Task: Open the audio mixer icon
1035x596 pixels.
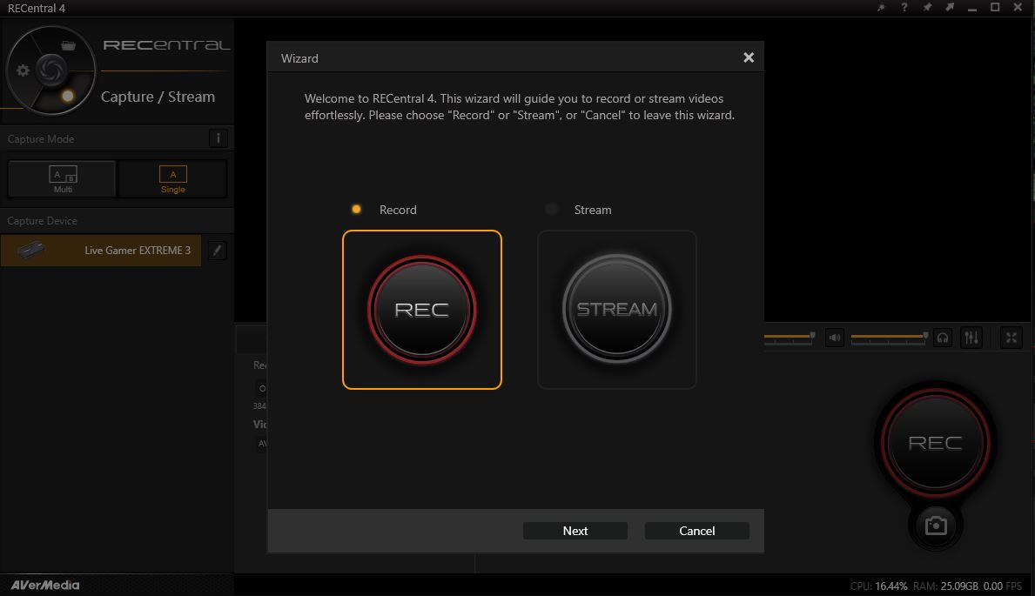Action: click(971, 338)
